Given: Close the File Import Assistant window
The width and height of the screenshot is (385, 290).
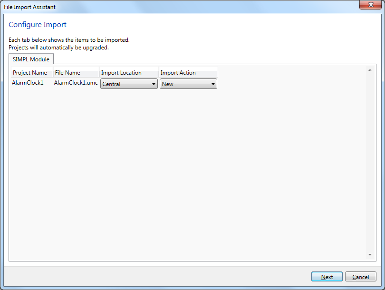Looking at the screenshot, I should tap(371, 5).
